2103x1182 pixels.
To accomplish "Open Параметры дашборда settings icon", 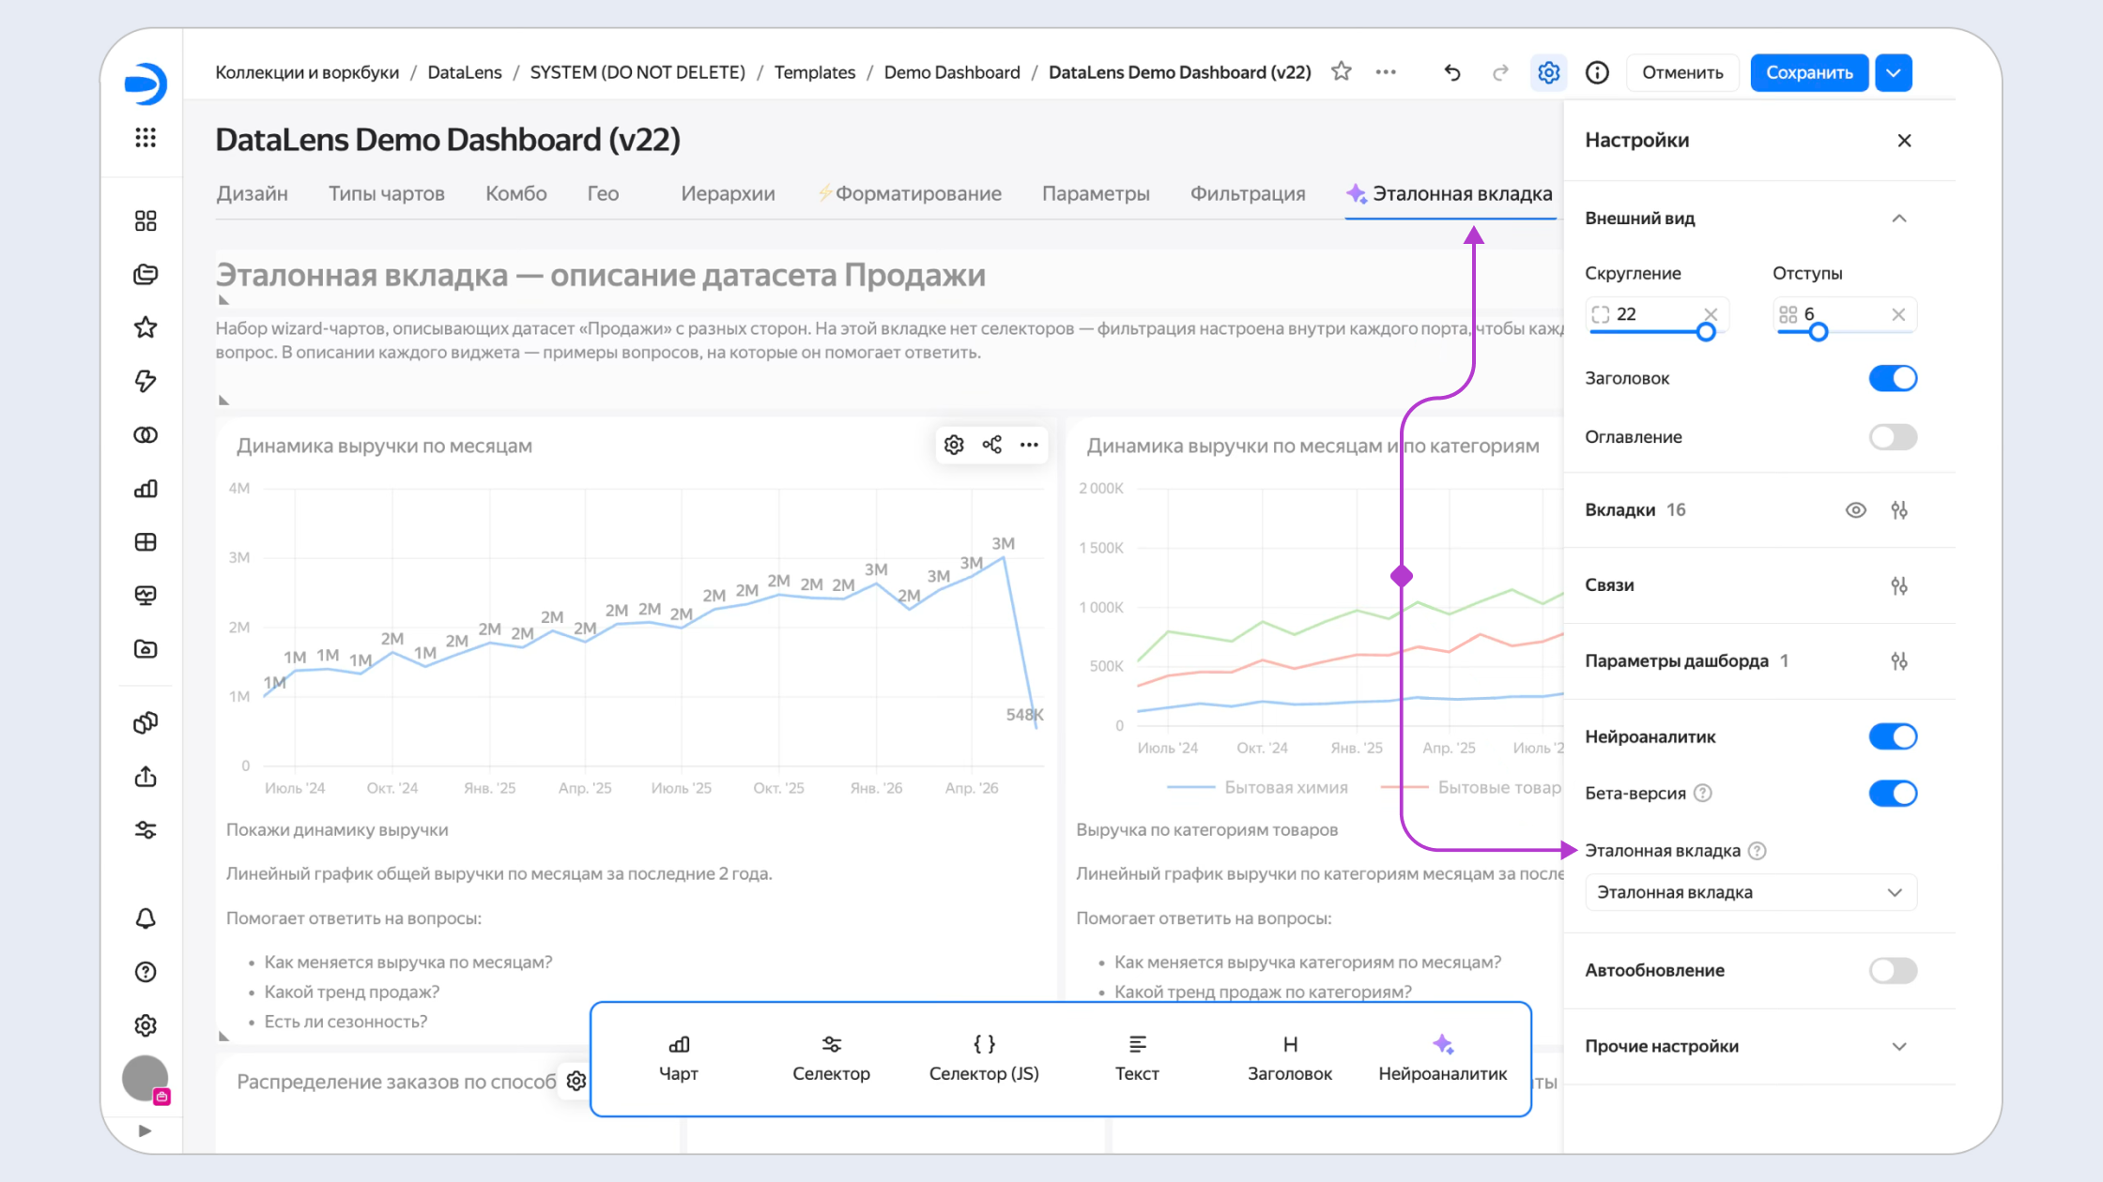I will click(x=1899, y=661).
